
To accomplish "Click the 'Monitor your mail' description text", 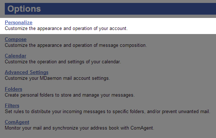I will (80, 128).
